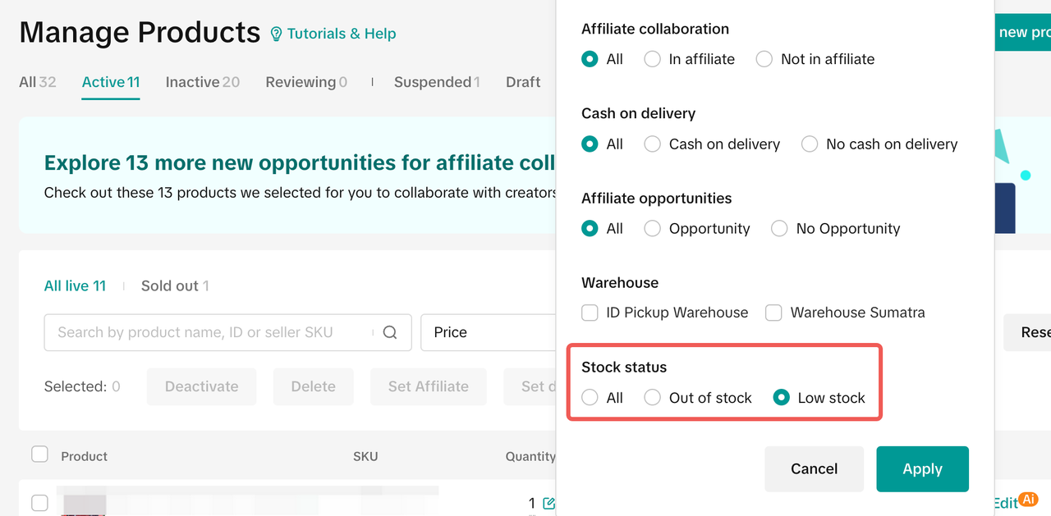Cancel the filter panel
This screenshot has height=516, width=1051.
pos(814,468)
